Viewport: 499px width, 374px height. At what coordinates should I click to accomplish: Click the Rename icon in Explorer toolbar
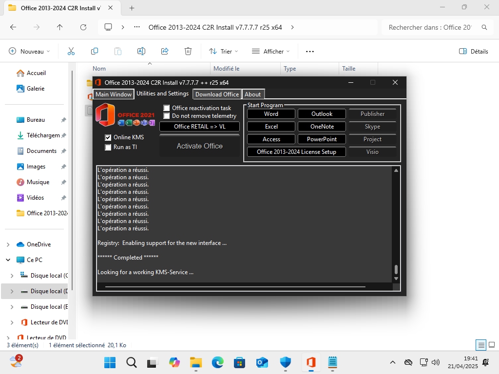141,51
